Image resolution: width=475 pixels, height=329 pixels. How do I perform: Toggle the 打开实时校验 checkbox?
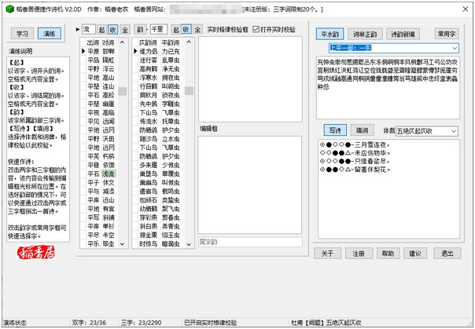pos(256,28)
